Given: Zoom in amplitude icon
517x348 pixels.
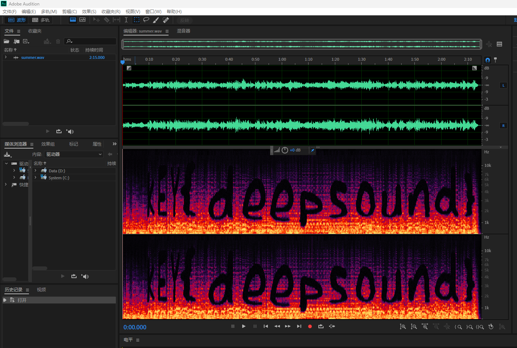Looking at the screenshot, I should (403, 326).
